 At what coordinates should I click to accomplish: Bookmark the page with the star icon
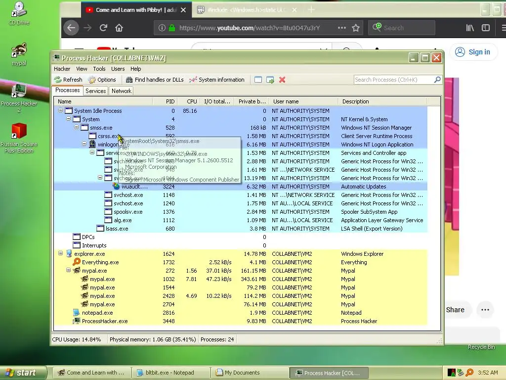[x=356, y=28]
